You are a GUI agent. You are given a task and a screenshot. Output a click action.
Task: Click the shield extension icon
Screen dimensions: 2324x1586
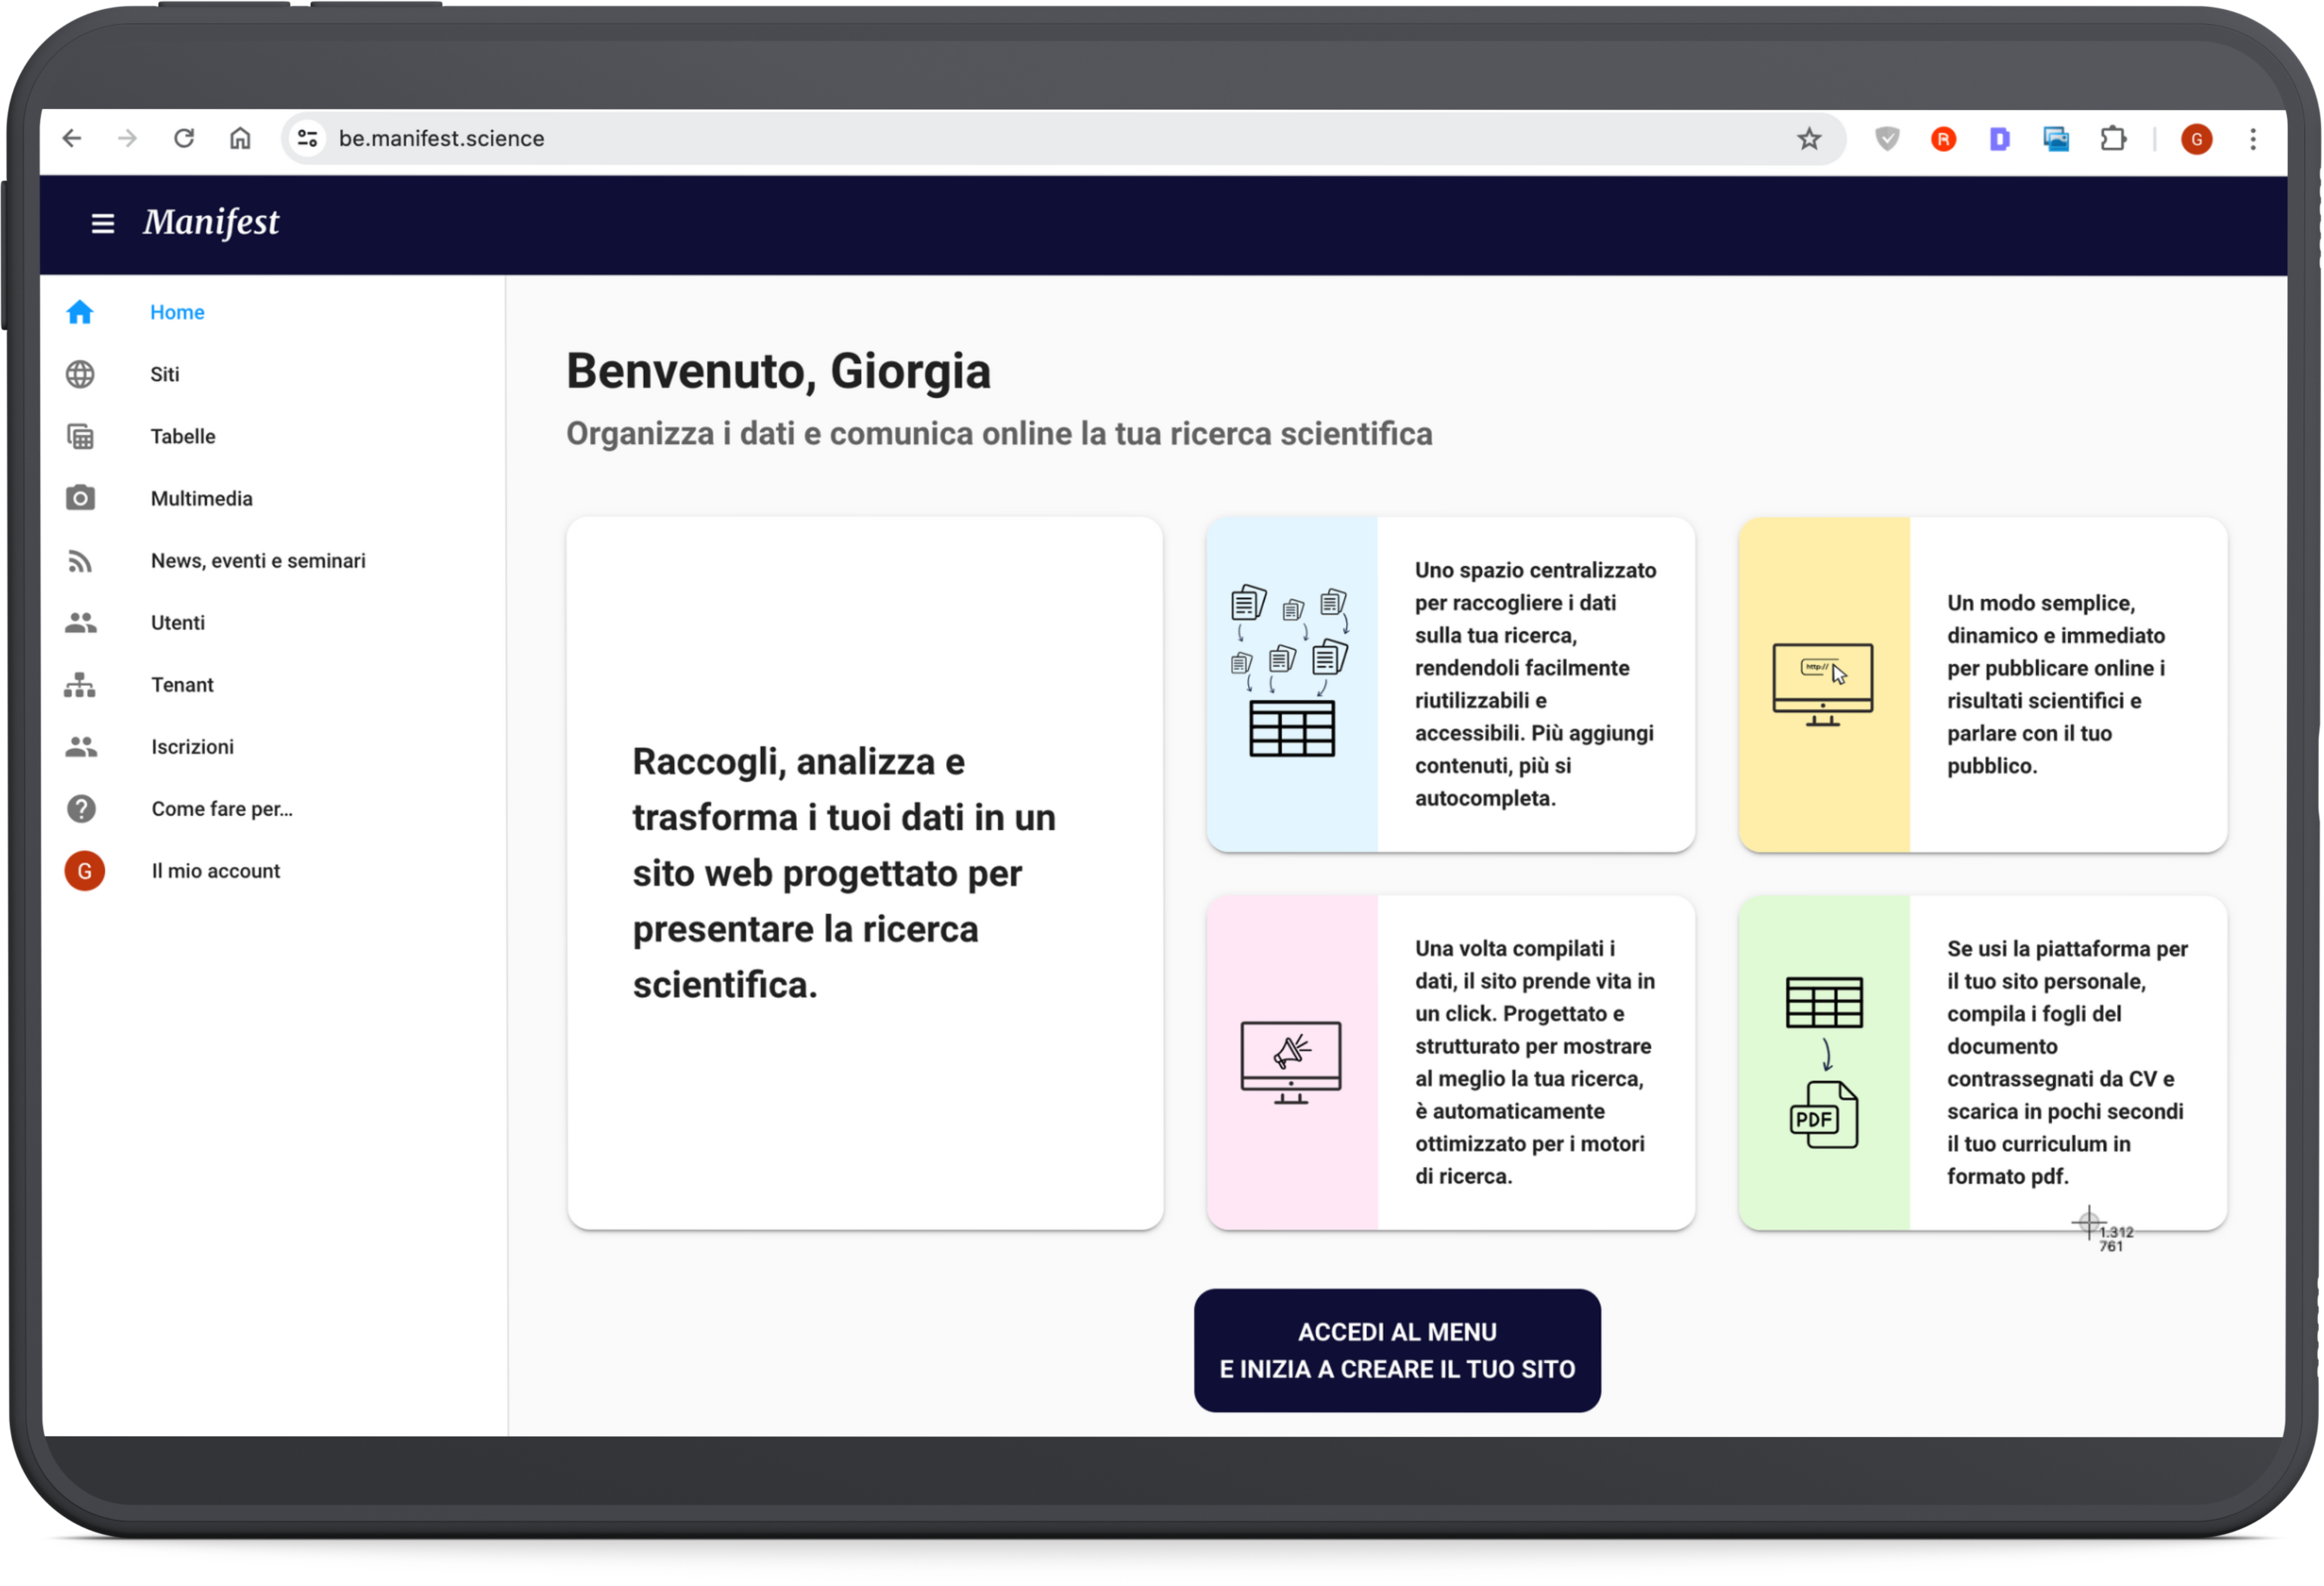click(1888, 138)
